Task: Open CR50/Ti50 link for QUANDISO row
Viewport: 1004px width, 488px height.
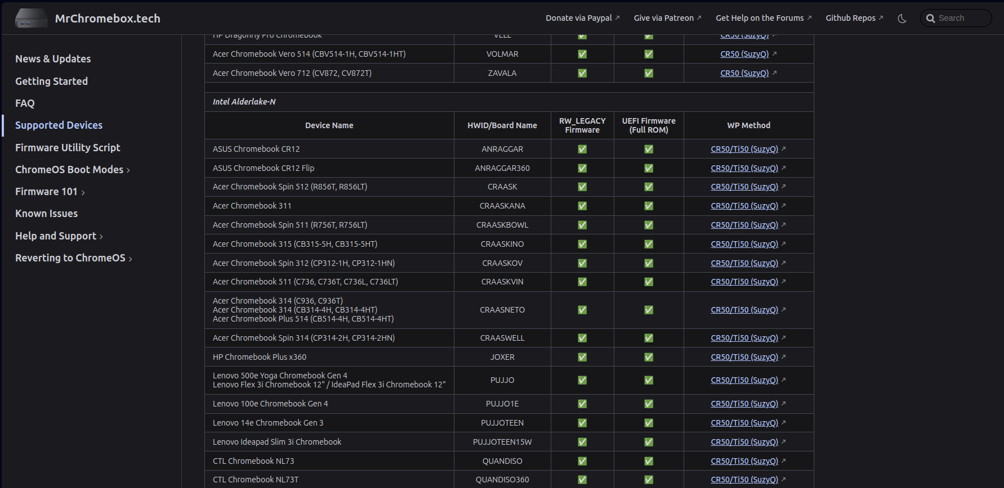Action: click(x=744, y=461)
